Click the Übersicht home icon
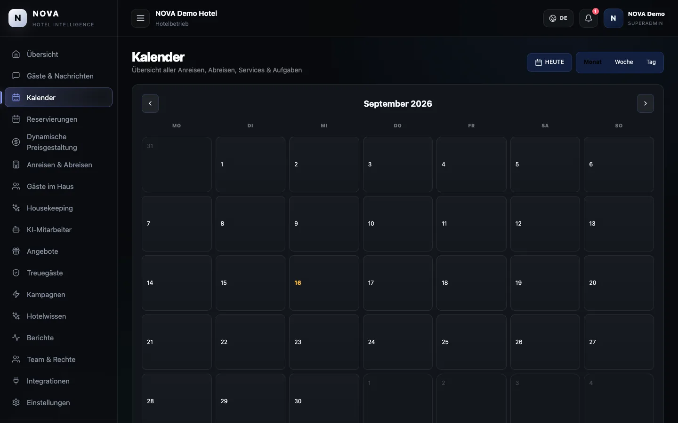Viewport: 678px width, 423px height. click(x=16, y=54)
